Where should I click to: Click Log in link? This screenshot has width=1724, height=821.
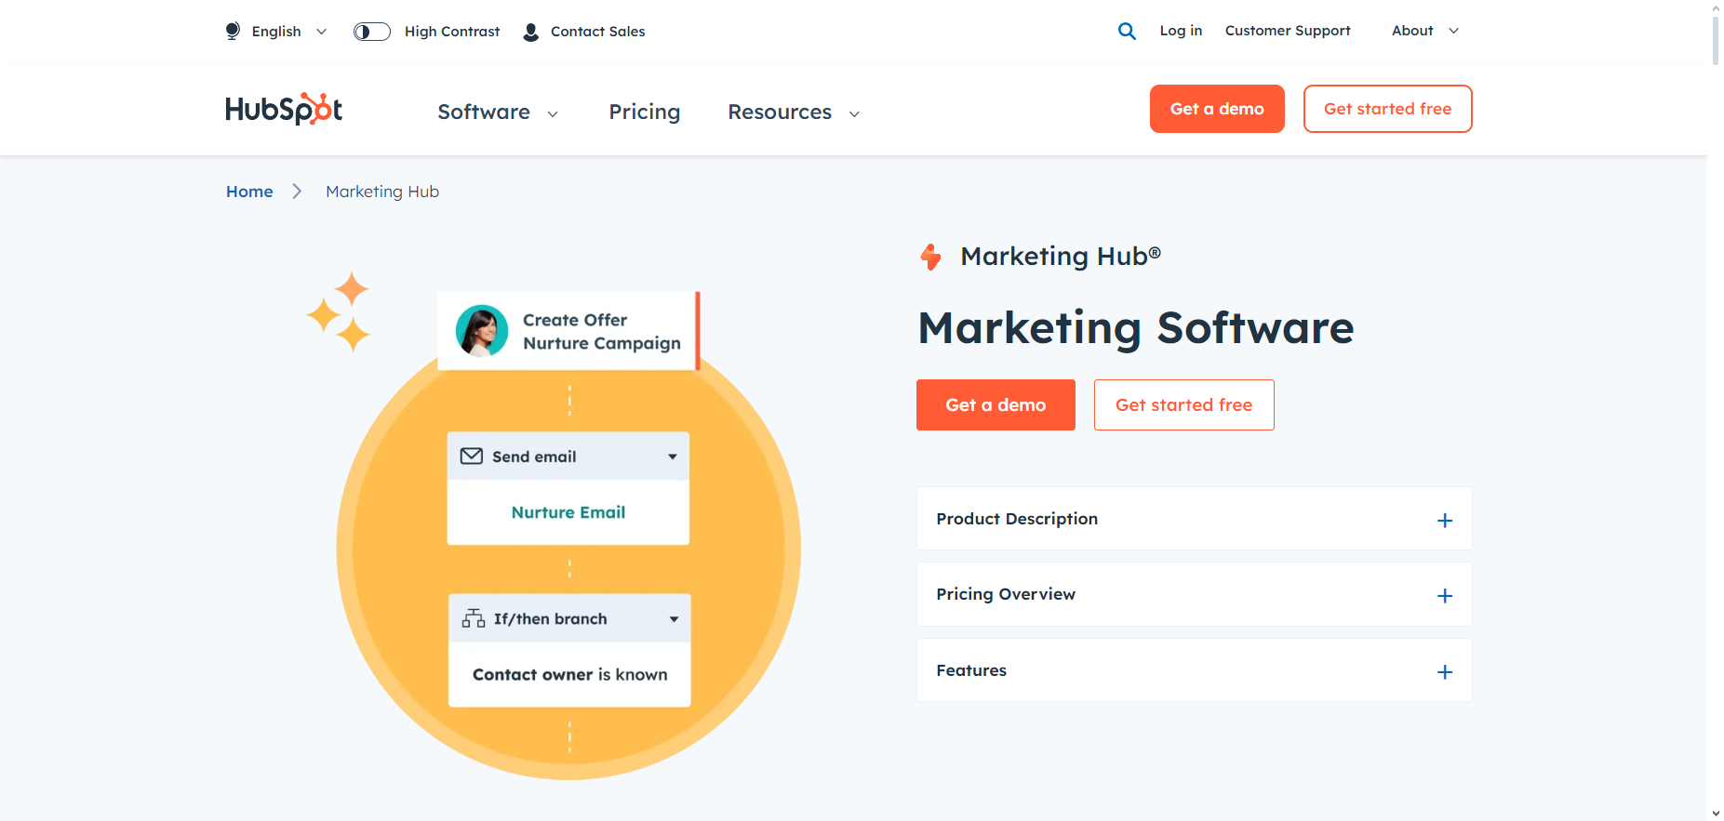pos(1181,31)
